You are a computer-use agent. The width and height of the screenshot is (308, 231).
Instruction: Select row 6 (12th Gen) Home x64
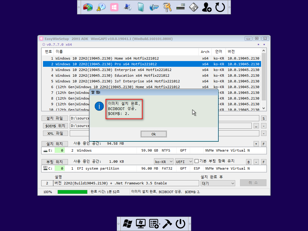[x=152, y=87]
